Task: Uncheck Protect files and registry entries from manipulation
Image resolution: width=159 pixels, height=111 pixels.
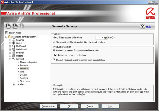Action: pyautogui.click(x=54, y=60)
